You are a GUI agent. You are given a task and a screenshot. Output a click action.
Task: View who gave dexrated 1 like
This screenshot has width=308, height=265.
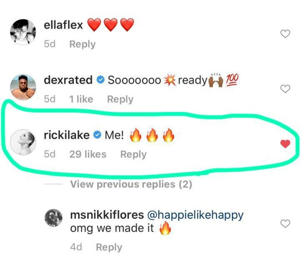coord(81,99)
